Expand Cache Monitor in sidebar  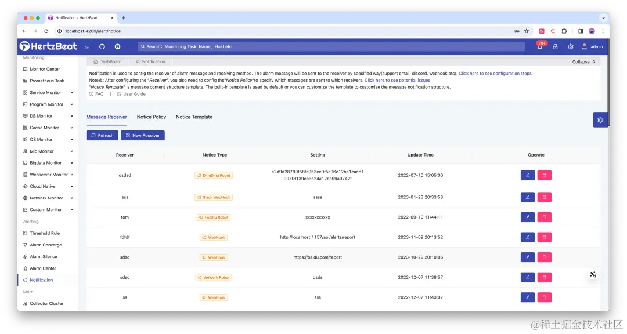click(x=48, y=128)
